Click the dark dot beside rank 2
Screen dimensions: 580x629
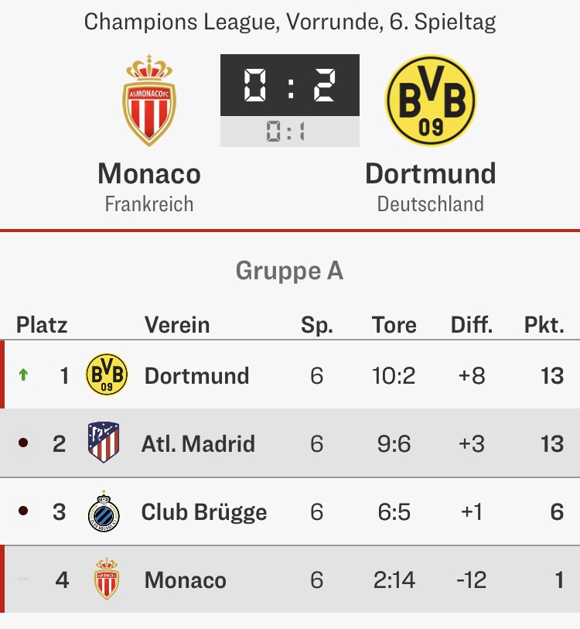(23, 443)
